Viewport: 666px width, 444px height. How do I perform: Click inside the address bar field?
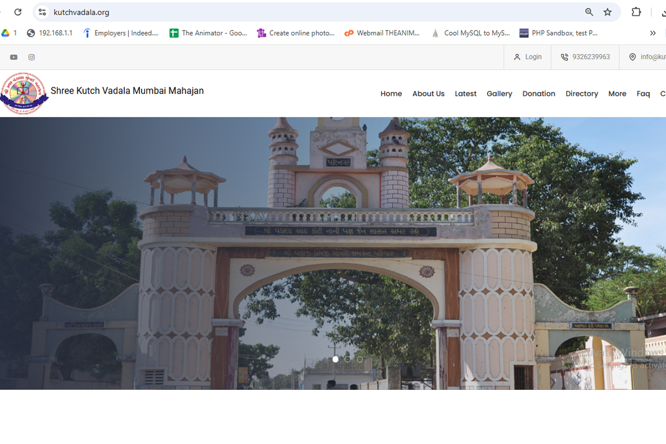(169, 12)
